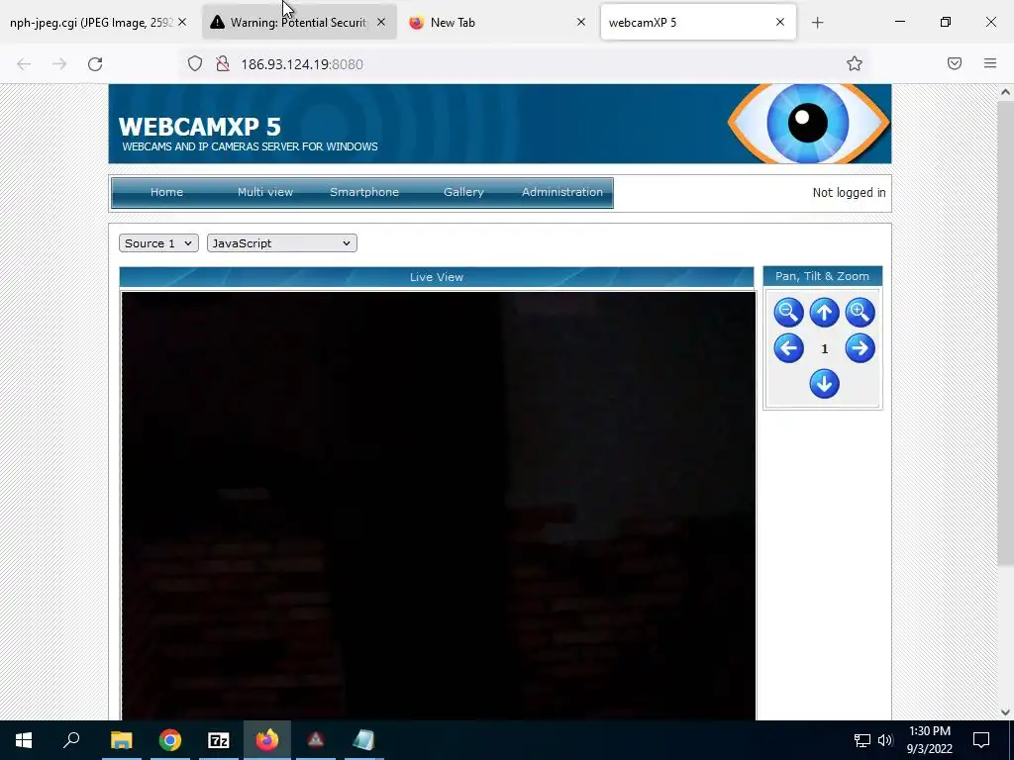The height and width of the screenshot is (760, 1014).
Task: Close the Warning: Potential Security tab
Action: pyautogui.click(x=381, y=22)
